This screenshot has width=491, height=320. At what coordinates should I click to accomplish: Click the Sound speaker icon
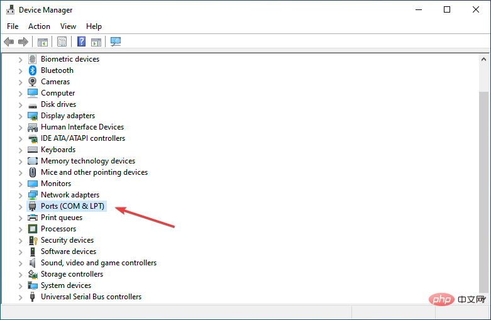tap(33, 263)
